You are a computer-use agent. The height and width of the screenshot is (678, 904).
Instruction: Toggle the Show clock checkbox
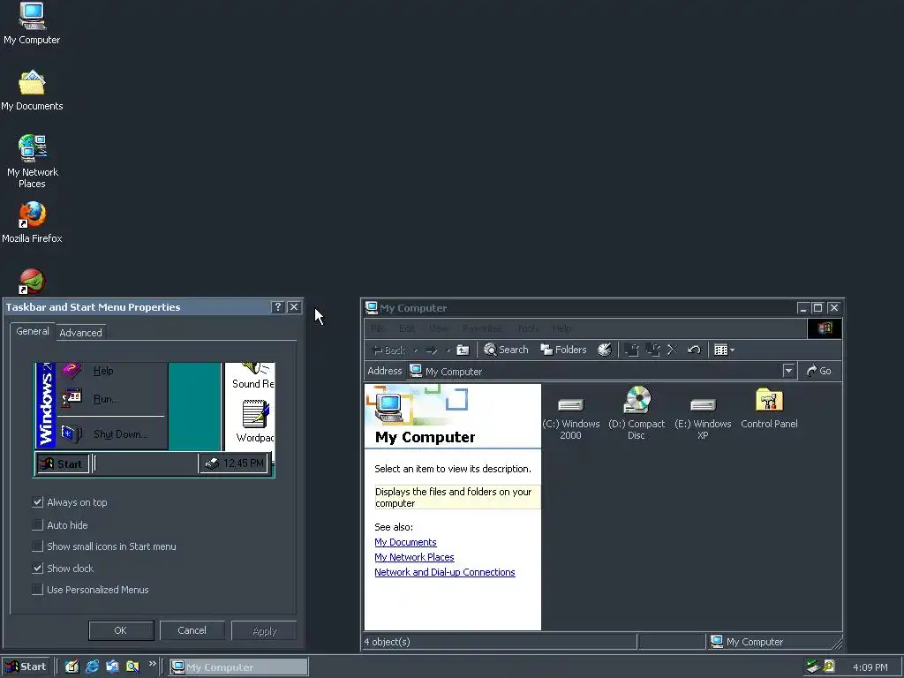pos(37,568)
